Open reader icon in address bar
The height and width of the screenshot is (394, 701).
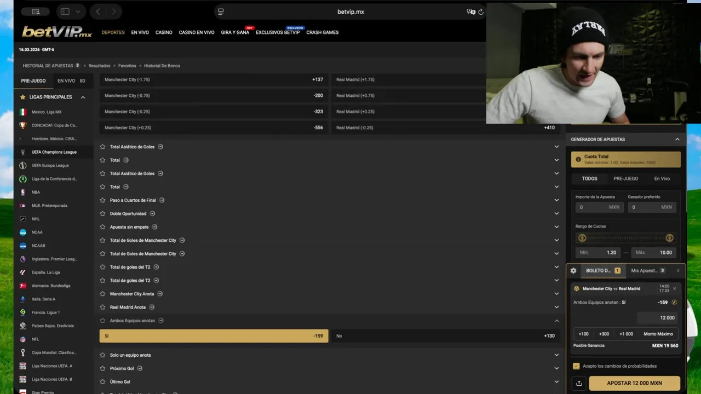point(221,11)
